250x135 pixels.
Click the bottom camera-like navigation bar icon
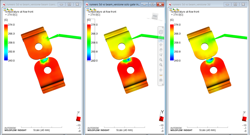pos(161,80)
